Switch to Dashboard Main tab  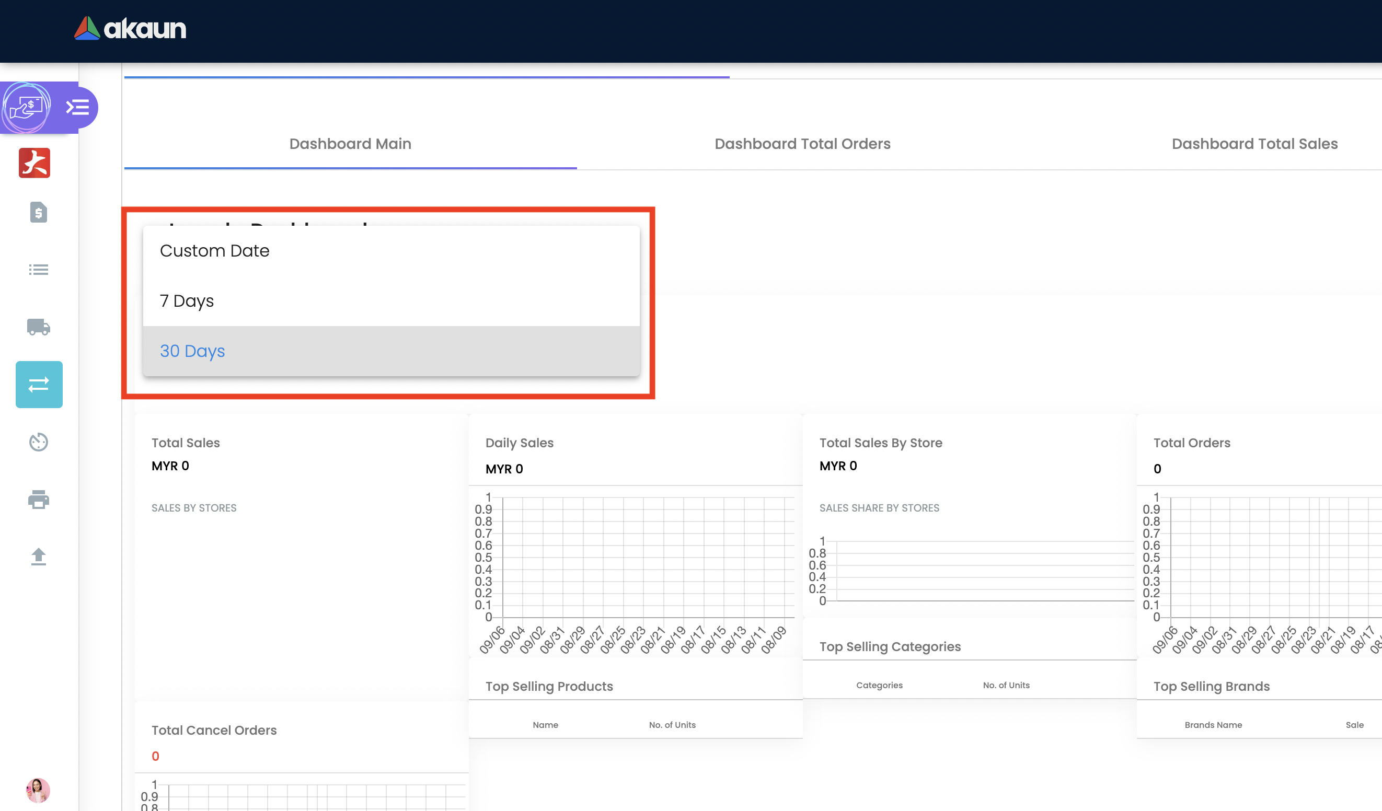350,144
